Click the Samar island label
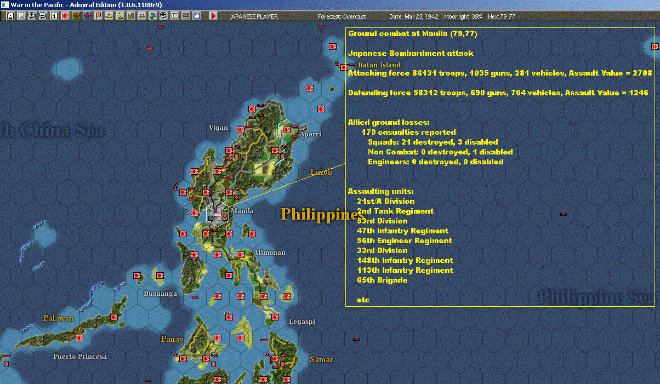 coord(321,359)
